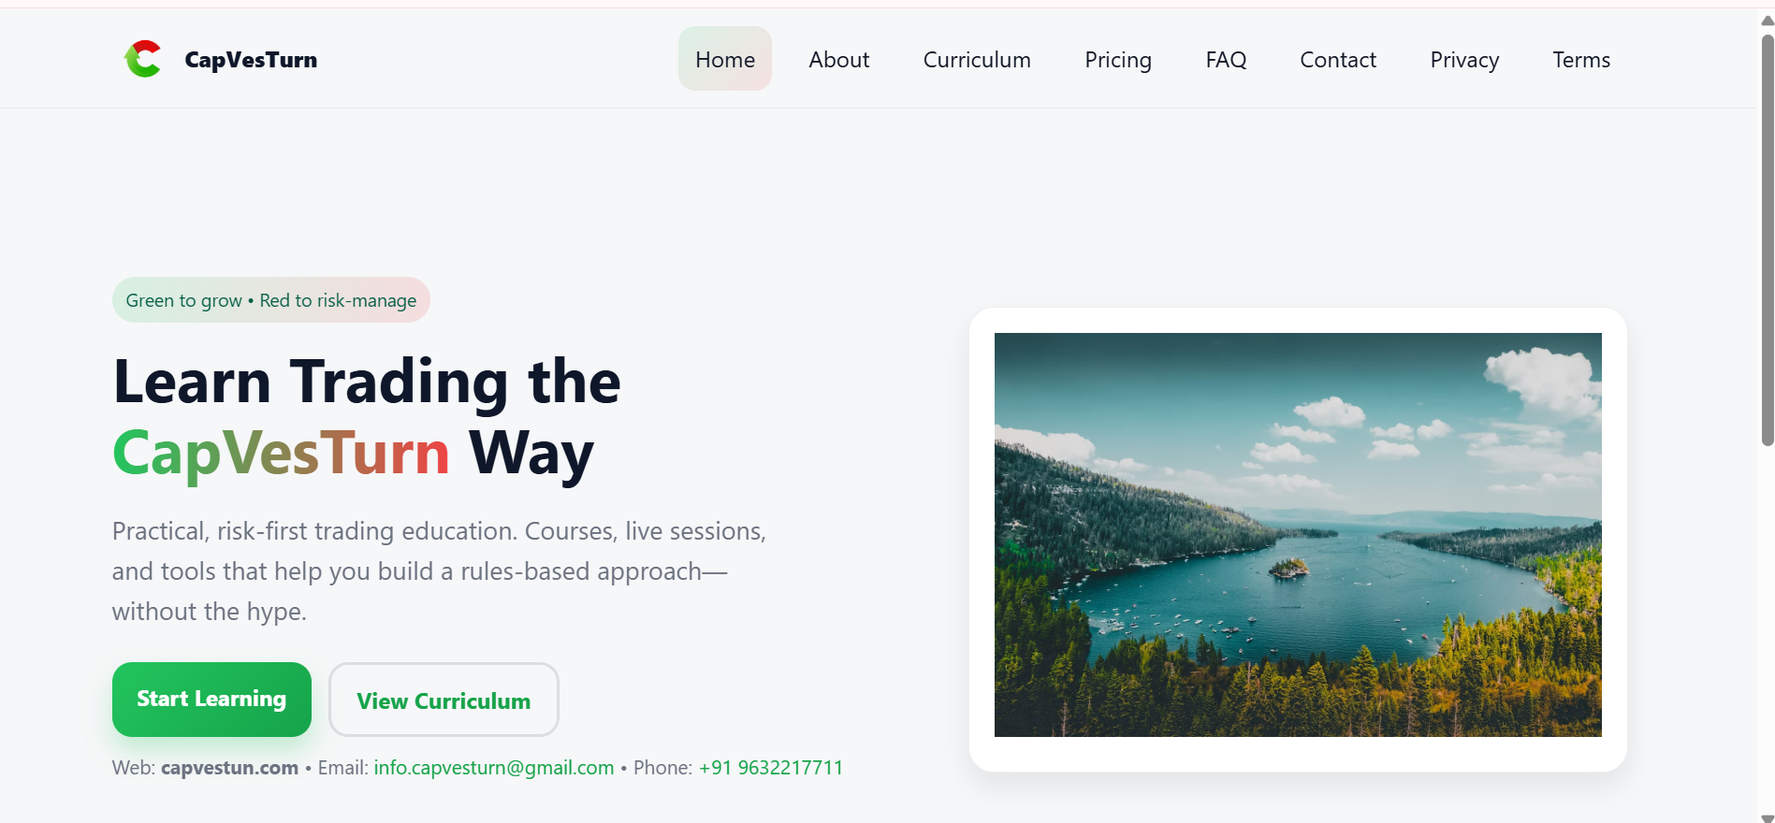The height and width of the screenshot is (823, 1775).
Task: Click the View Curriculum button
Action: click(444, 700)
